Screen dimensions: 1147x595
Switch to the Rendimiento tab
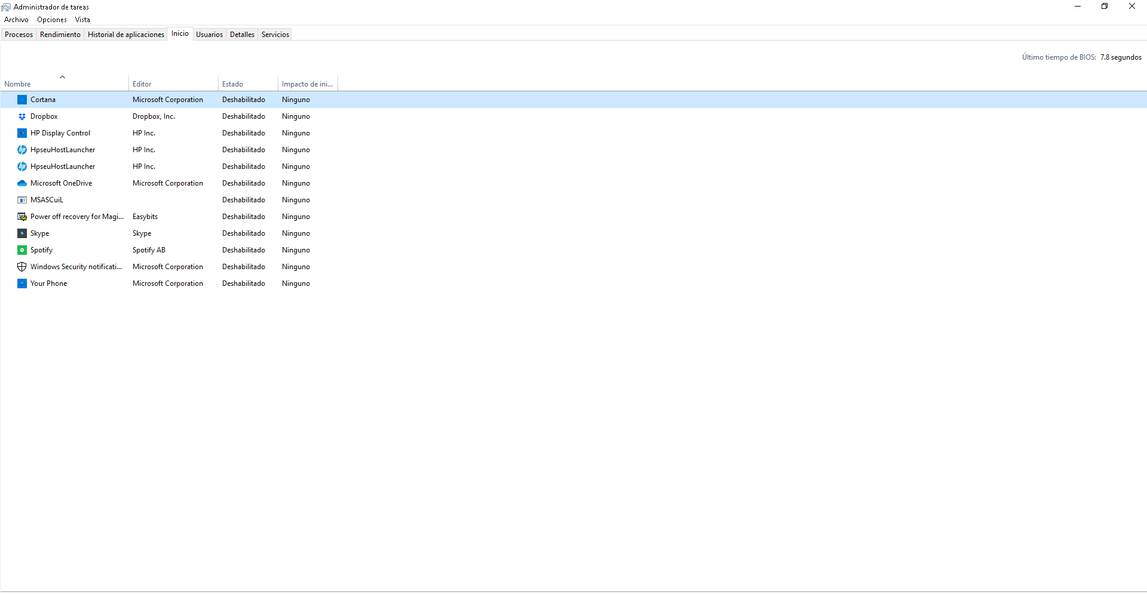pyautogui.click(x=60, y=35)
